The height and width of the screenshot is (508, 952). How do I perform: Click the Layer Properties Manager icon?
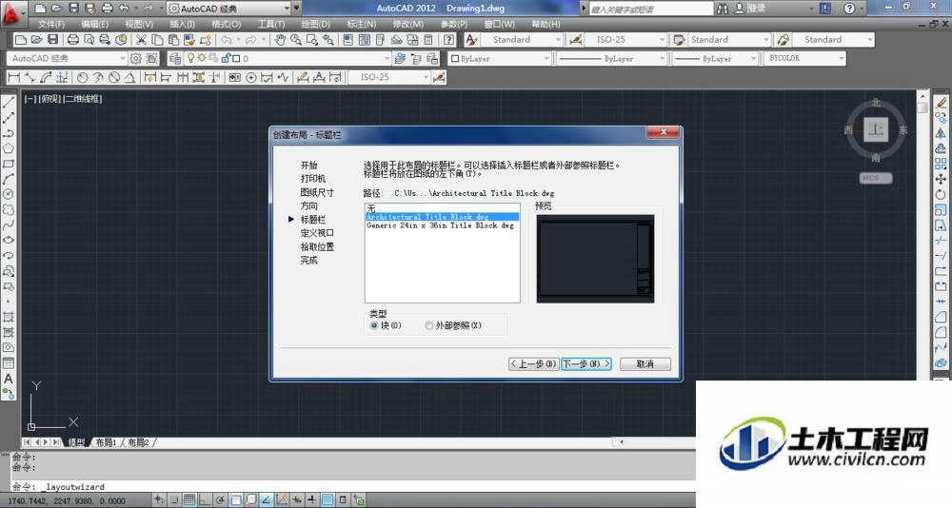pos(175,58)
